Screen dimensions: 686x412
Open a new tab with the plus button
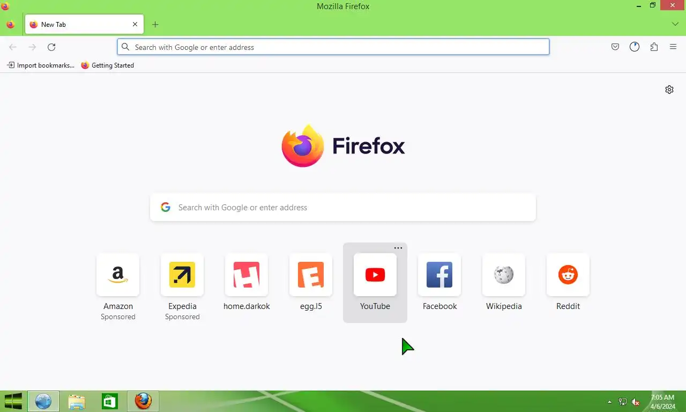(155, 25)
